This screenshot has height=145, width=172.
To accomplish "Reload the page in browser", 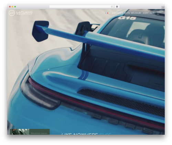I will click(112, 7).
